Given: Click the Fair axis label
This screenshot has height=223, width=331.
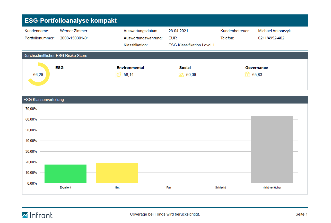Looking at the screenshot, I should coord(169,187).
